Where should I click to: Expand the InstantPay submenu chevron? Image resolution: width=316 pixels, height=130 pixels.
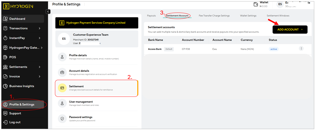click(x=40, y=38)
